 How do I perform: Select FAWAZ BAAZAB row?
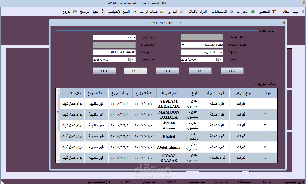click(x=169, y=158)
